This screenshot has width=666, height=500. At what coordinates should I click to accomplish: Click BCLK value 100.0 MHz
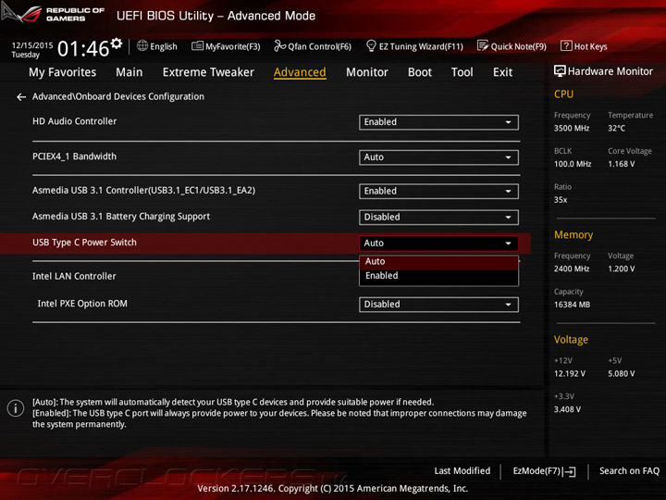573,164
